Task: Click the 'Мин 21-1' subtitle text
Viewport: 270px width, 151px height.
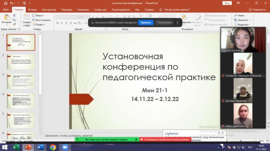Action: [x=155, y=90]
